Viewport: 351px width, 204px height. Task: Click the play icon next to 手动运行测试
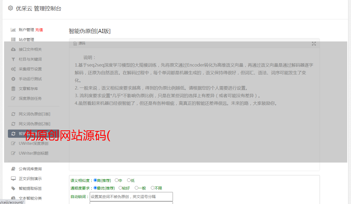(x=13, y=79)
